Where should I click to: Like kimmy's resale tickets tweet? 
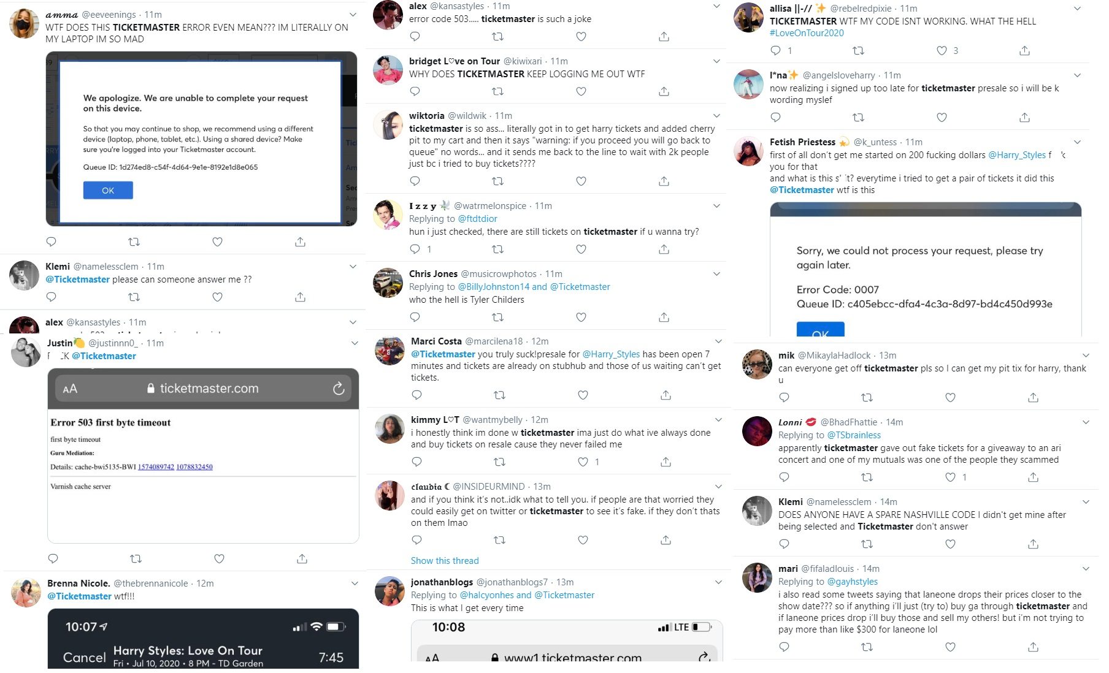(583, 462)
